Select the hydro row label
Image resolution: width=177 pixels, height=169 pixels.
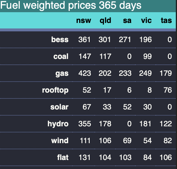58,124
